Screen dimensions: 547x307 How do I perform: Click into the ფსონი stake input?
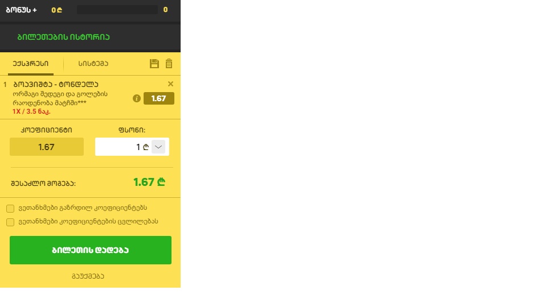(123, 147)
